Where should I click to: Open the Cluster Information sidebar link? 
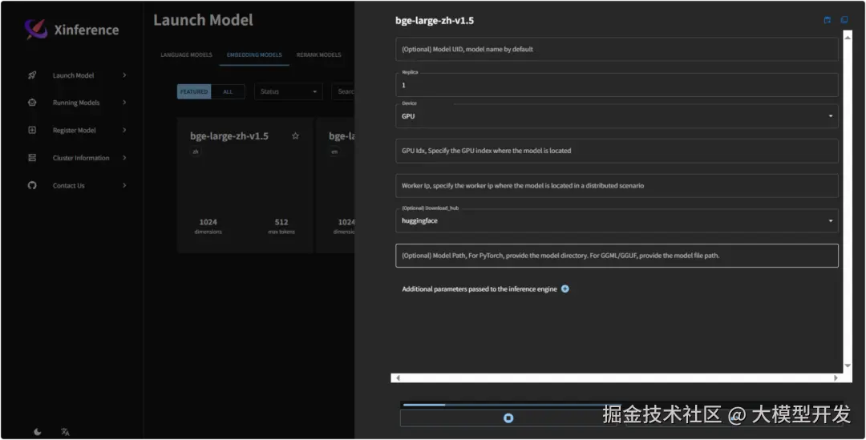(80, 158)
